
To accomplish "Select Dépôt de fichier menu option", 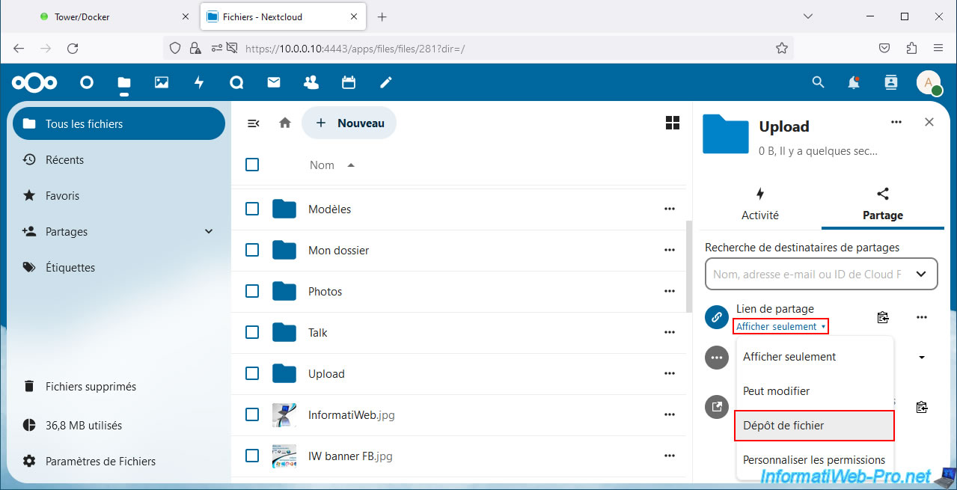I will (x=814, y=426).
